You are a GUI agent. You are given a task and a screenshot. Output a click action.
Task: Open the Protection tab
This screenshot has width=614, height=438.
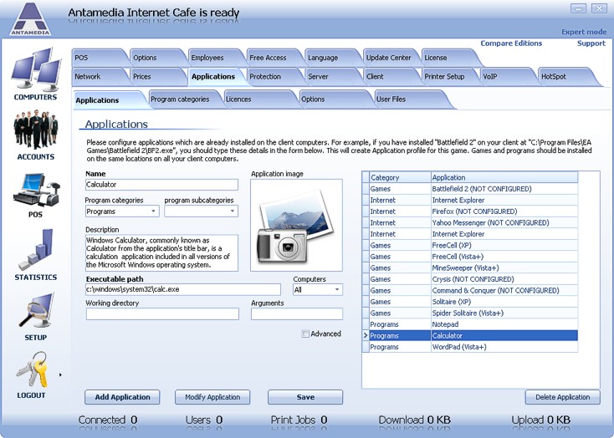[x=273, y=77]
